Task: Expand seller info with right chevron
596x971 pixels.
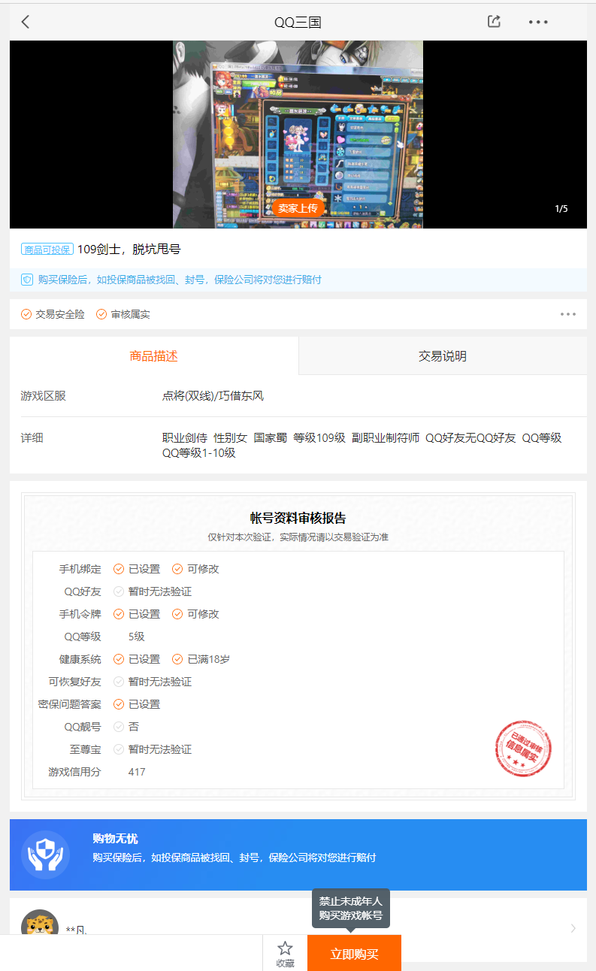Action: coord(573,928)
